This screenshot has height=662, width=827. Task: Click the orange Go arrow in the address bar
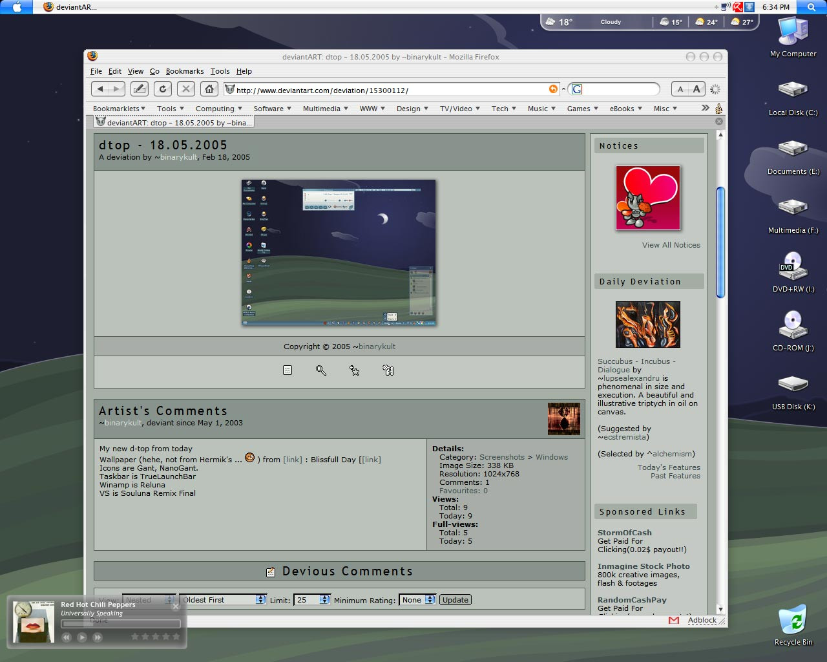(x=553, y=89)
